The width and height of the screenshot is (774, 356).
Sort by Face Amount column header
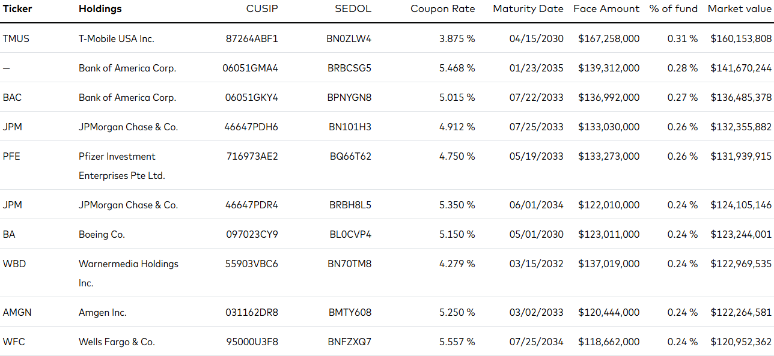[606, 9]
